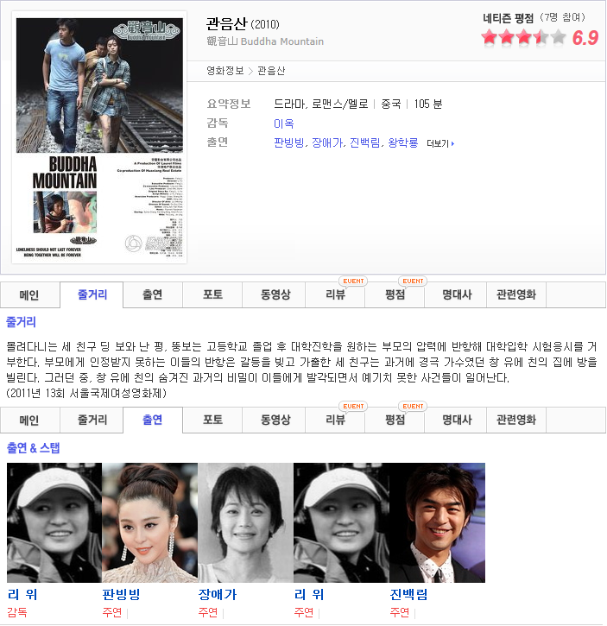The height and width of the screenshot is (626, 607).
Task: Open the 진백림 actor photo
Action: coord(437,522)
